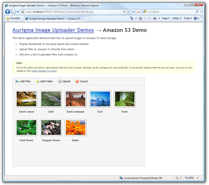The width and height of the screenshot is (209, 185).
Task: Expand the Home button dropdown arrow
Action: [136, 18]
